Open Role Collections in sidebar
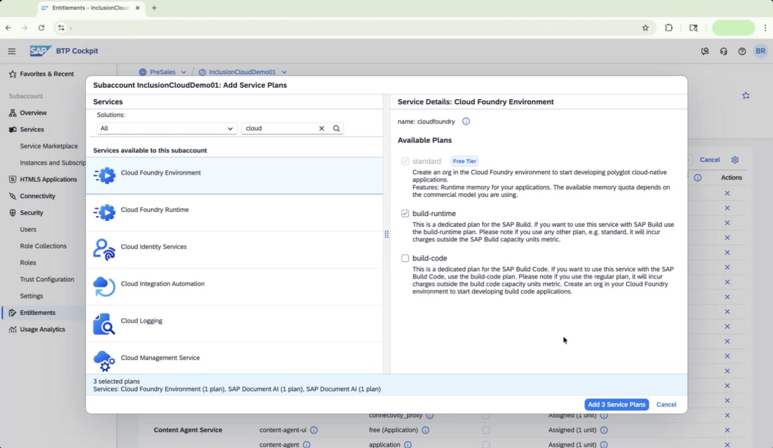Viewport: 773px width, 448px height. (x=43, y=246)
